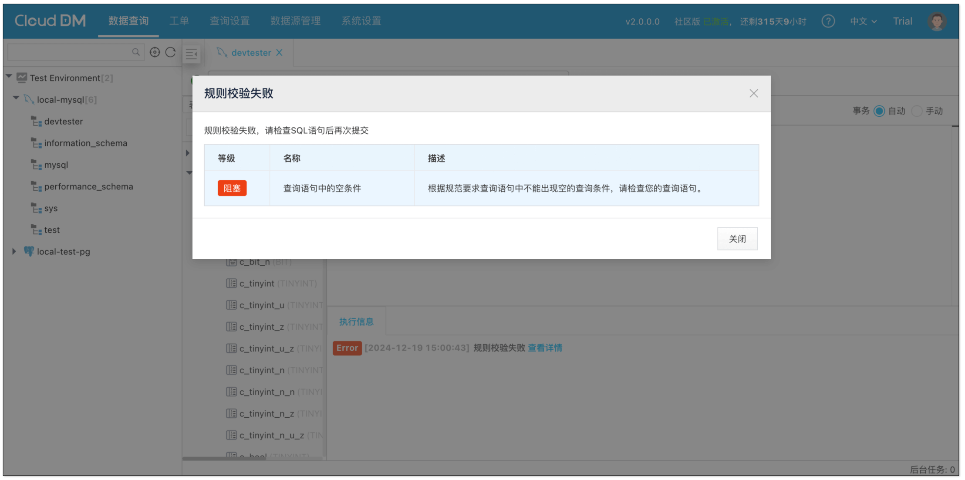Expand the local-test-pg datasource node
965x480 pixels.
pos(14,251)
